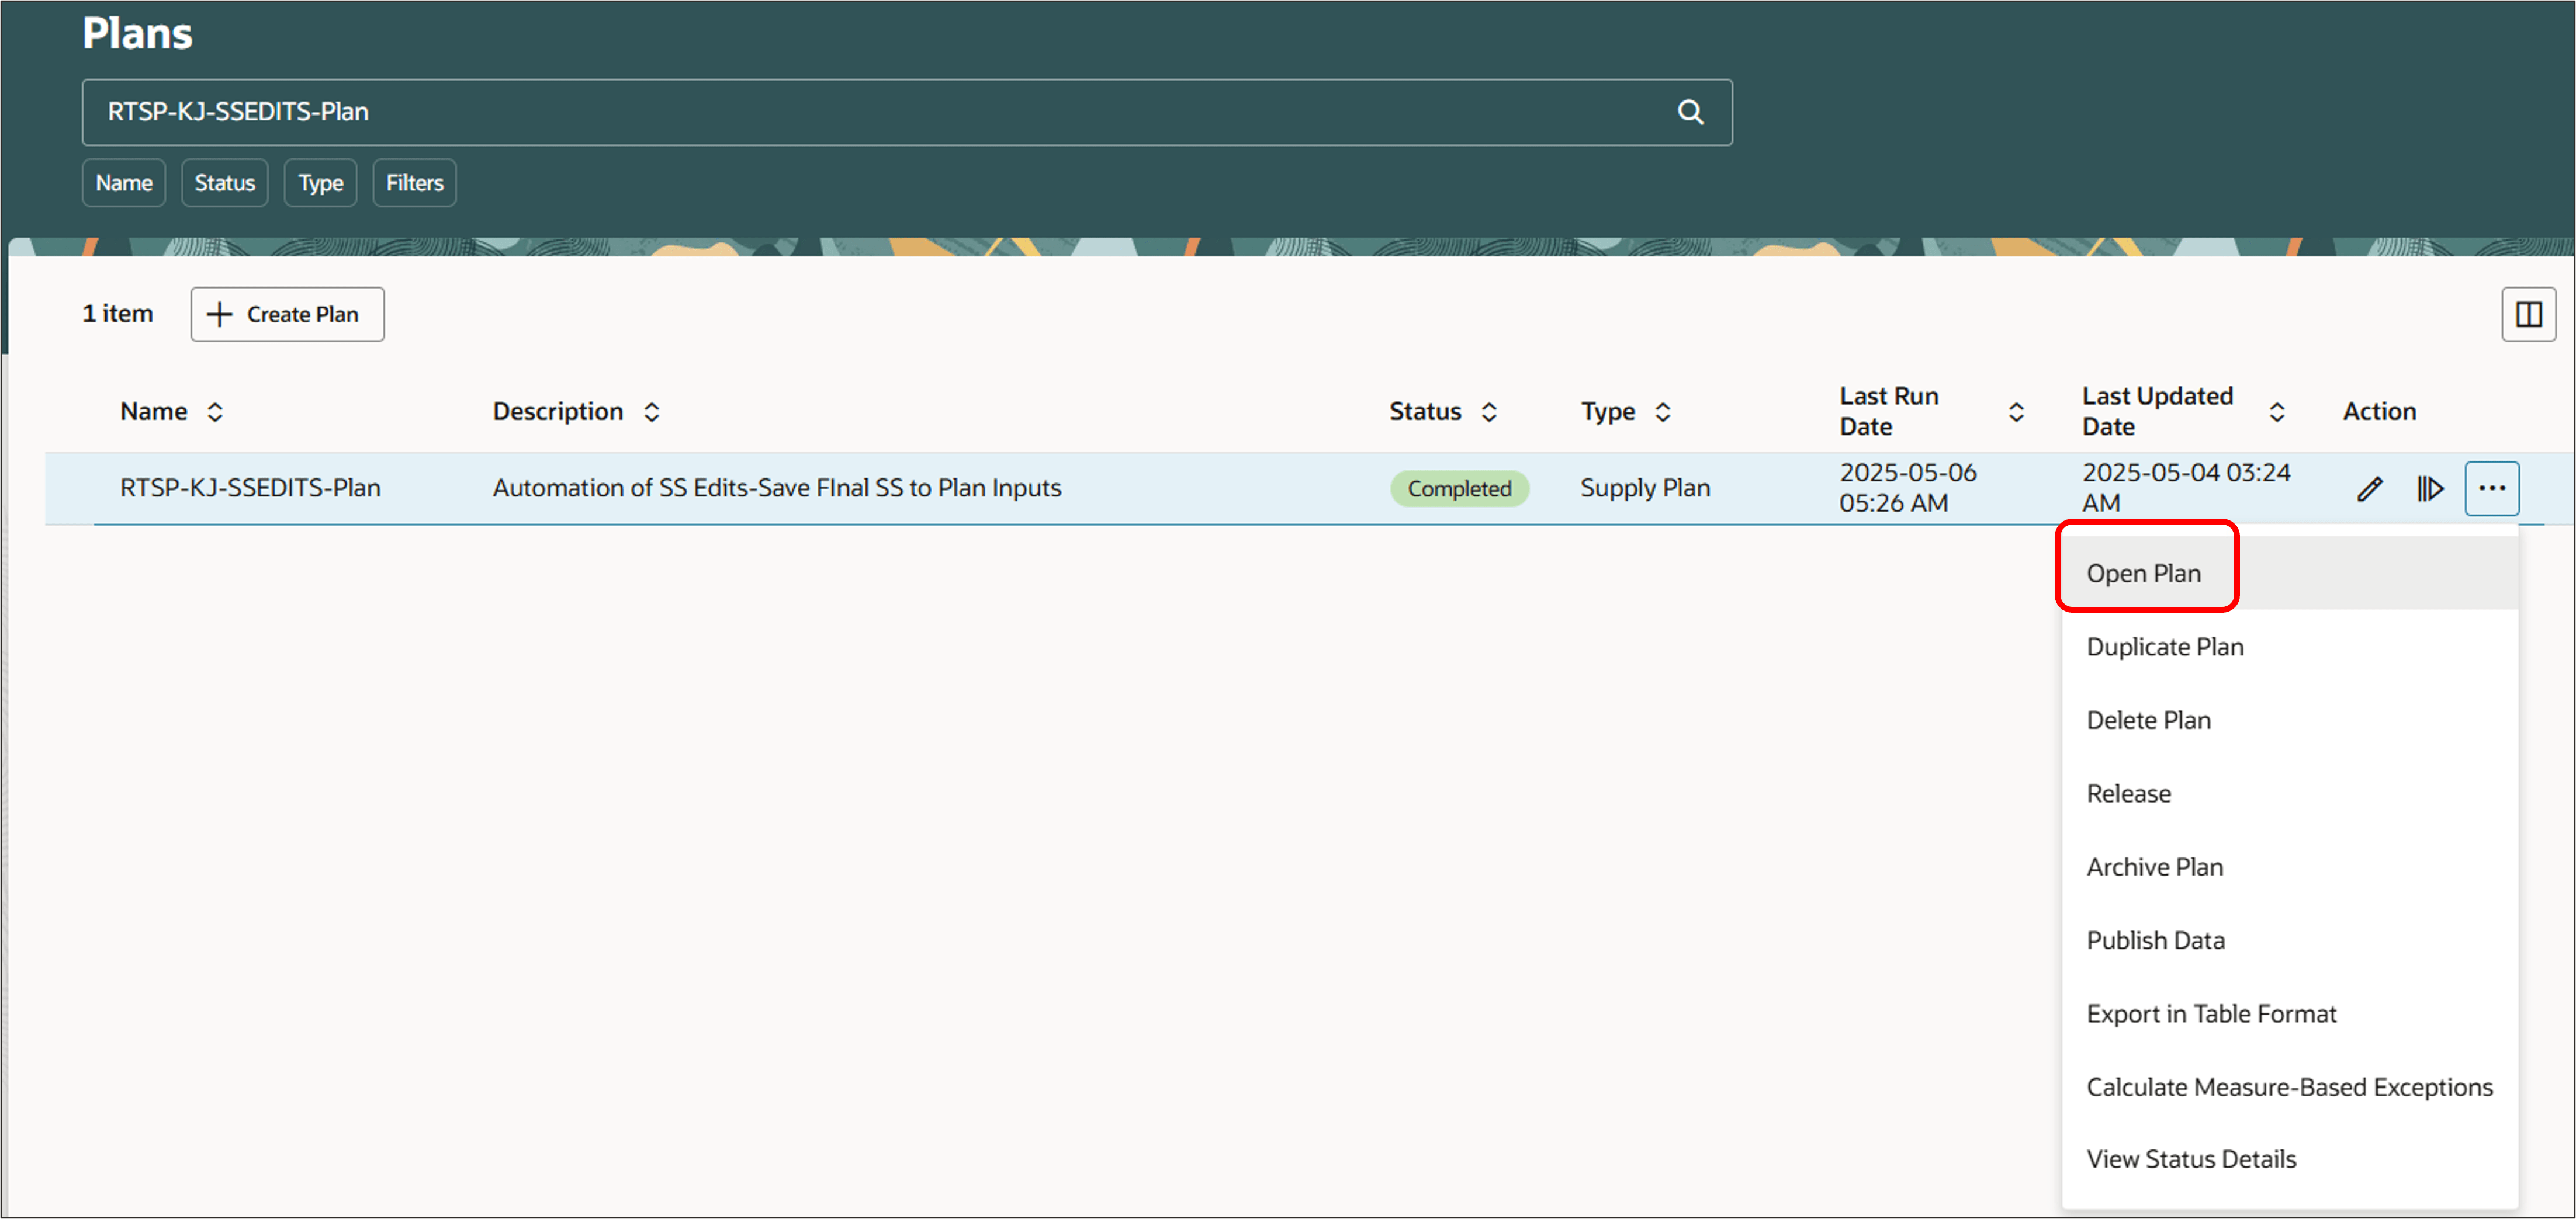This screenshot has height=1219, width=2576.
Task: Click the column layout icon
Action: pos(2528,315)
